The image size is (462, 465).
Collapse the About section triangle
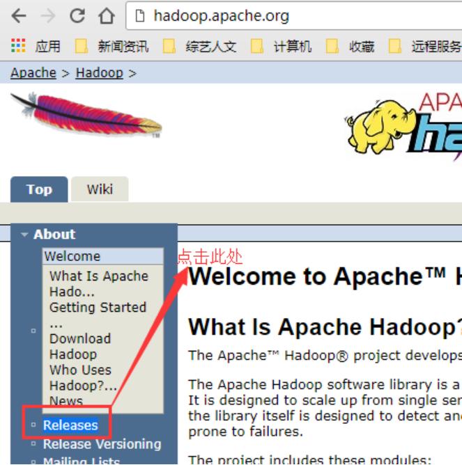pos(24,235)
